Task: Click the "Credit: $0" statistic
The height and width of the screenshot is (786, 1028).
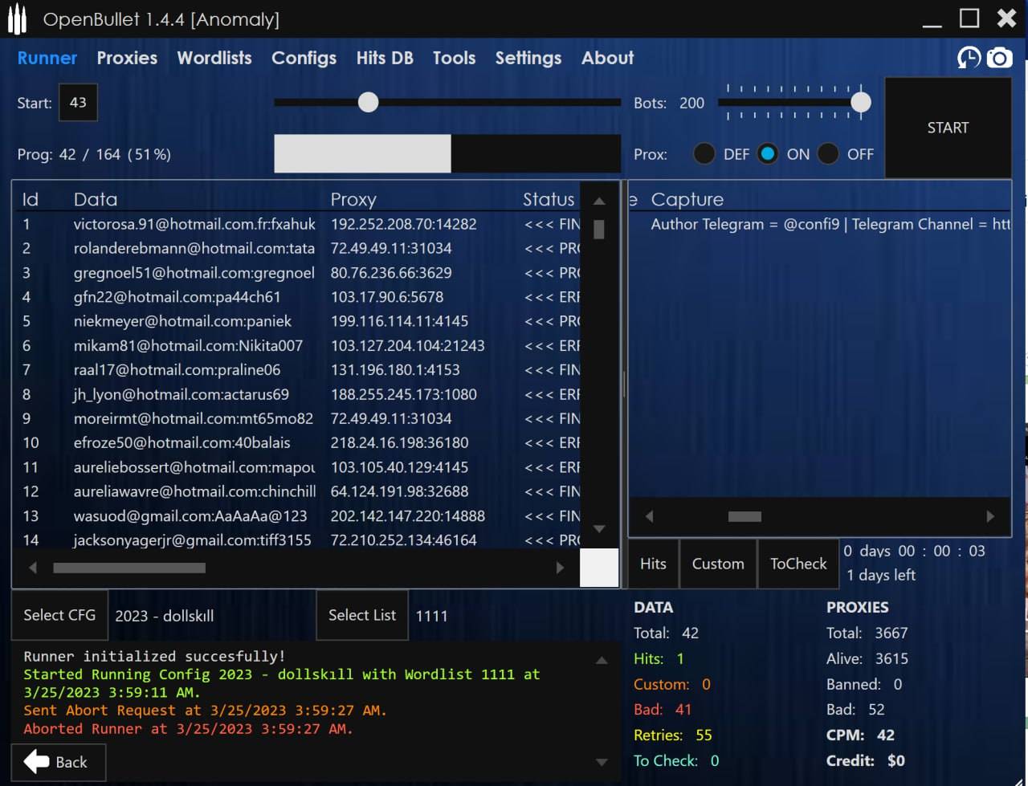Action: pos(866,760)
